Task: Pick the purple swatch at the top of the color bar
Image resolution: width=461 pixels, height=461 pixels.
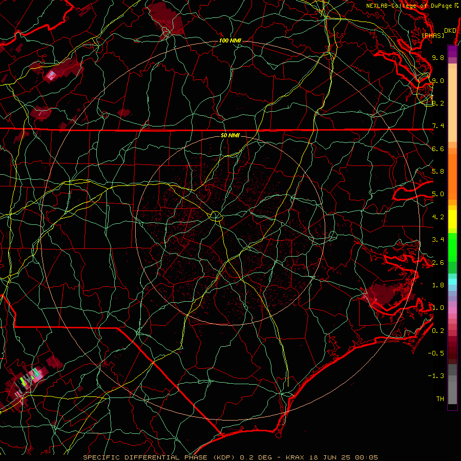Action: coord(452,51)
